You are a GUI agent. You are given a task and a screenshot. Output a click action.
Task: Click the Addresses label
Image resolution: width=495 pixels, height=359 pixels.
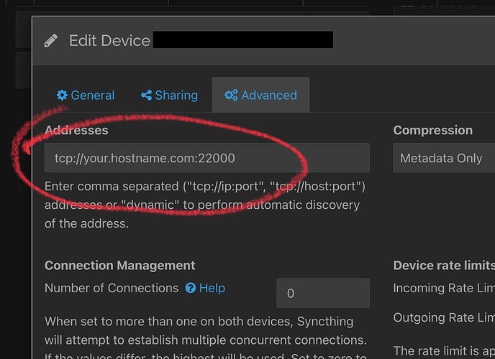click(x=76, y=131)
